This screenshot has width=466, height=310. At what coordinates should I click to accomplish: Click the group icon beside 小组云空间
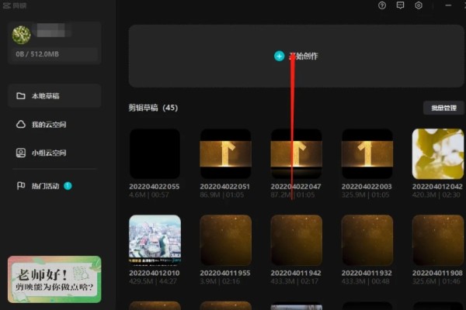tap(20, 153)
